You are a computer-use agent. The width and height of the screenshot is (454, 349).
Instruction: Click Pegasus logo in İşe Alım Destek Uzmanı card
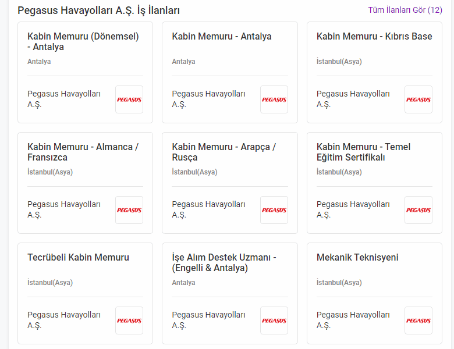[x=274, y=320]
